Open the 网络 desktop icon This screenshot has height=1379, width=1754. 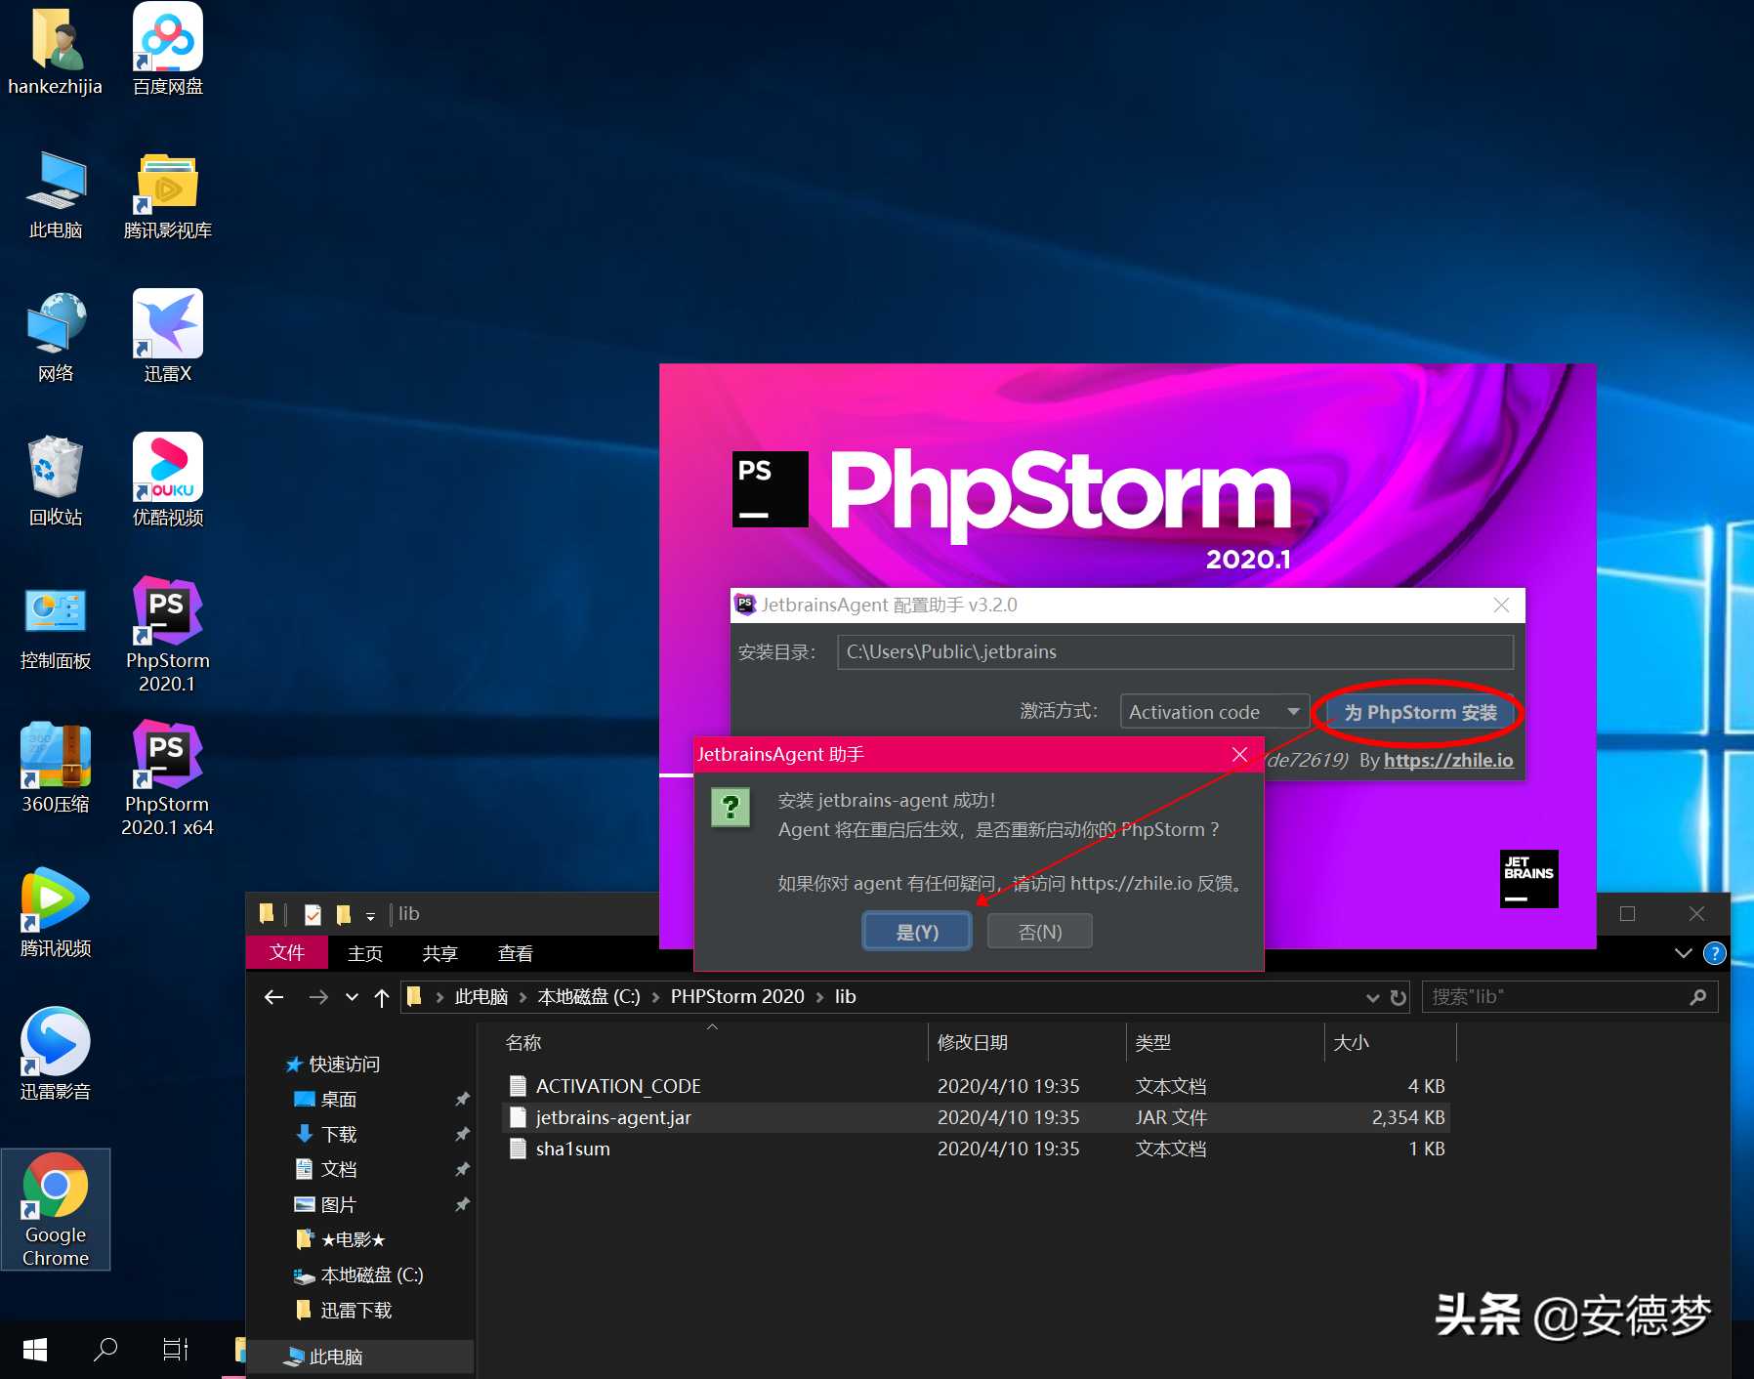56,338
